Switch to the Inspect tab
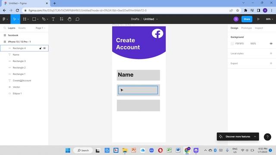276x155 pixels. pos(259,28)
